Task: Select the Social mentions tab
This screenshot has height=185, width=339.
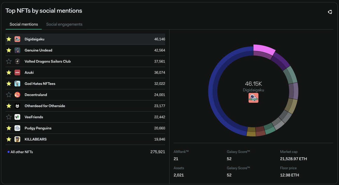Action: [24, 24]
